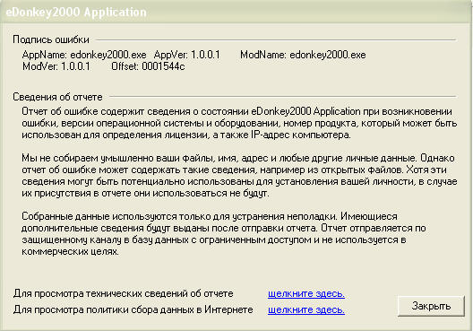Click 'Offset: 0001544c' value
Image resolution: width=473 pixels, height=331 pixels.
(148, 66)
